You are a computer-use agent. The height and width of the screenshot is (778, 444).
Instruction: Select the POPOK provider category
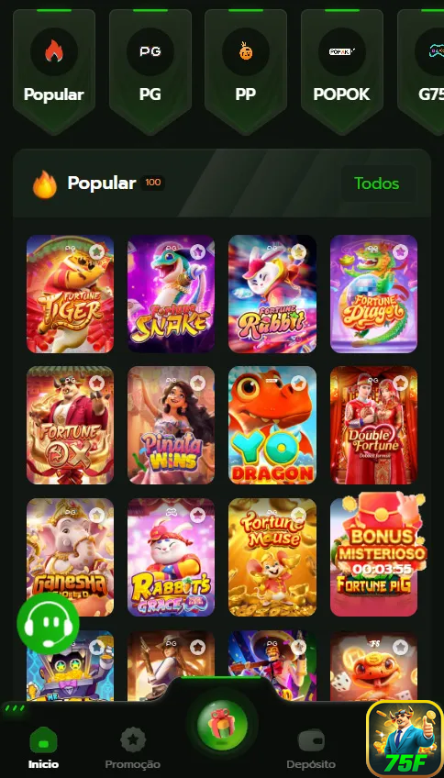[342, 70]
